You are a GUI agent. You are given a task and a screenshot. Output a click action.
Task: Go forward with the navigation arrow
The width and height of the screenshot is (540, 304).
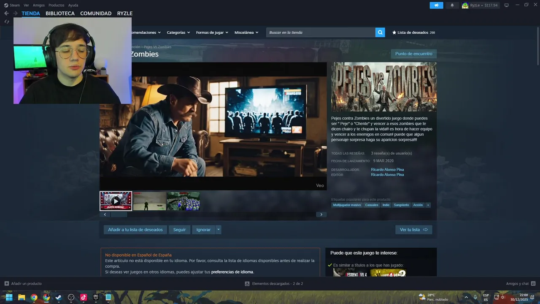click(x=16, y=14)
